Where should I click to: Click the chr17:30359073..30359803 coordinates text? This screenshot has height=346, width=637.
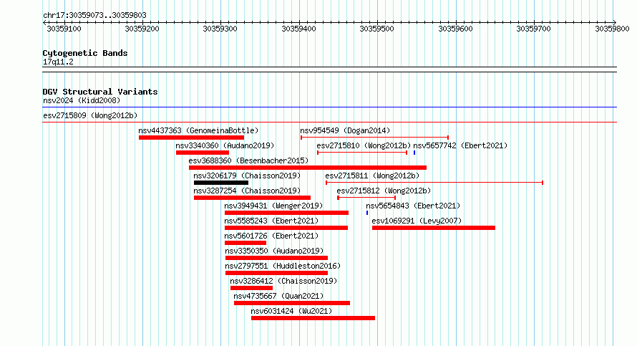point(94,16)
